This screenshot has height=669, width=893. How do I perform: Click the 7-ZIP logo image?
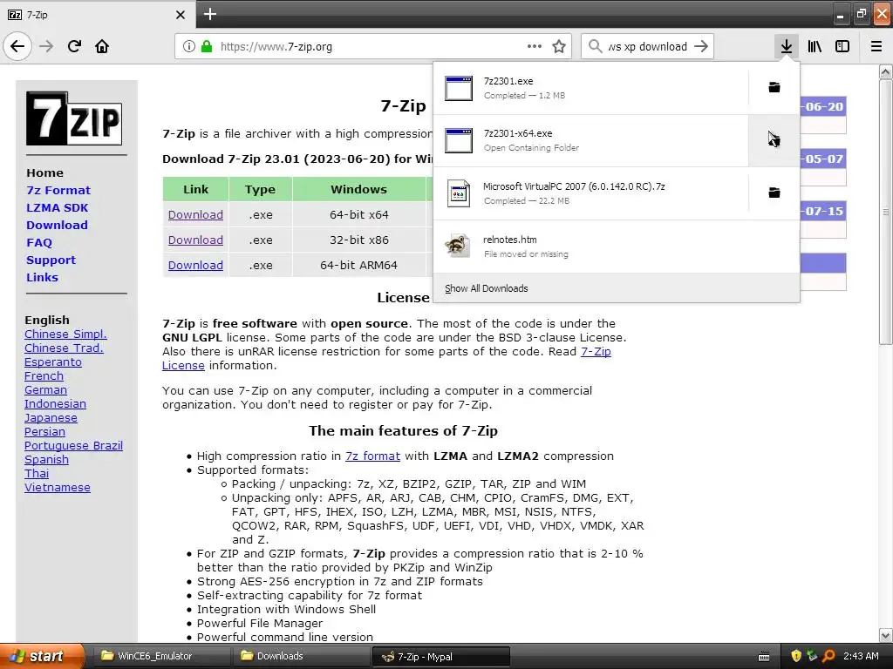point(74,118)
